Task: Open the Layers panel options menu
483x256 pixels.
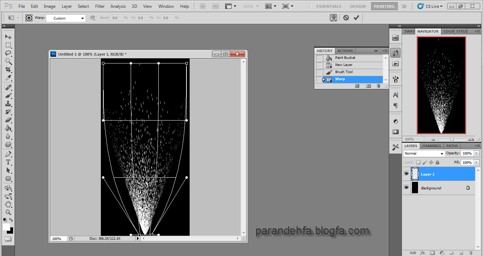Action: (x=478, y=146)
